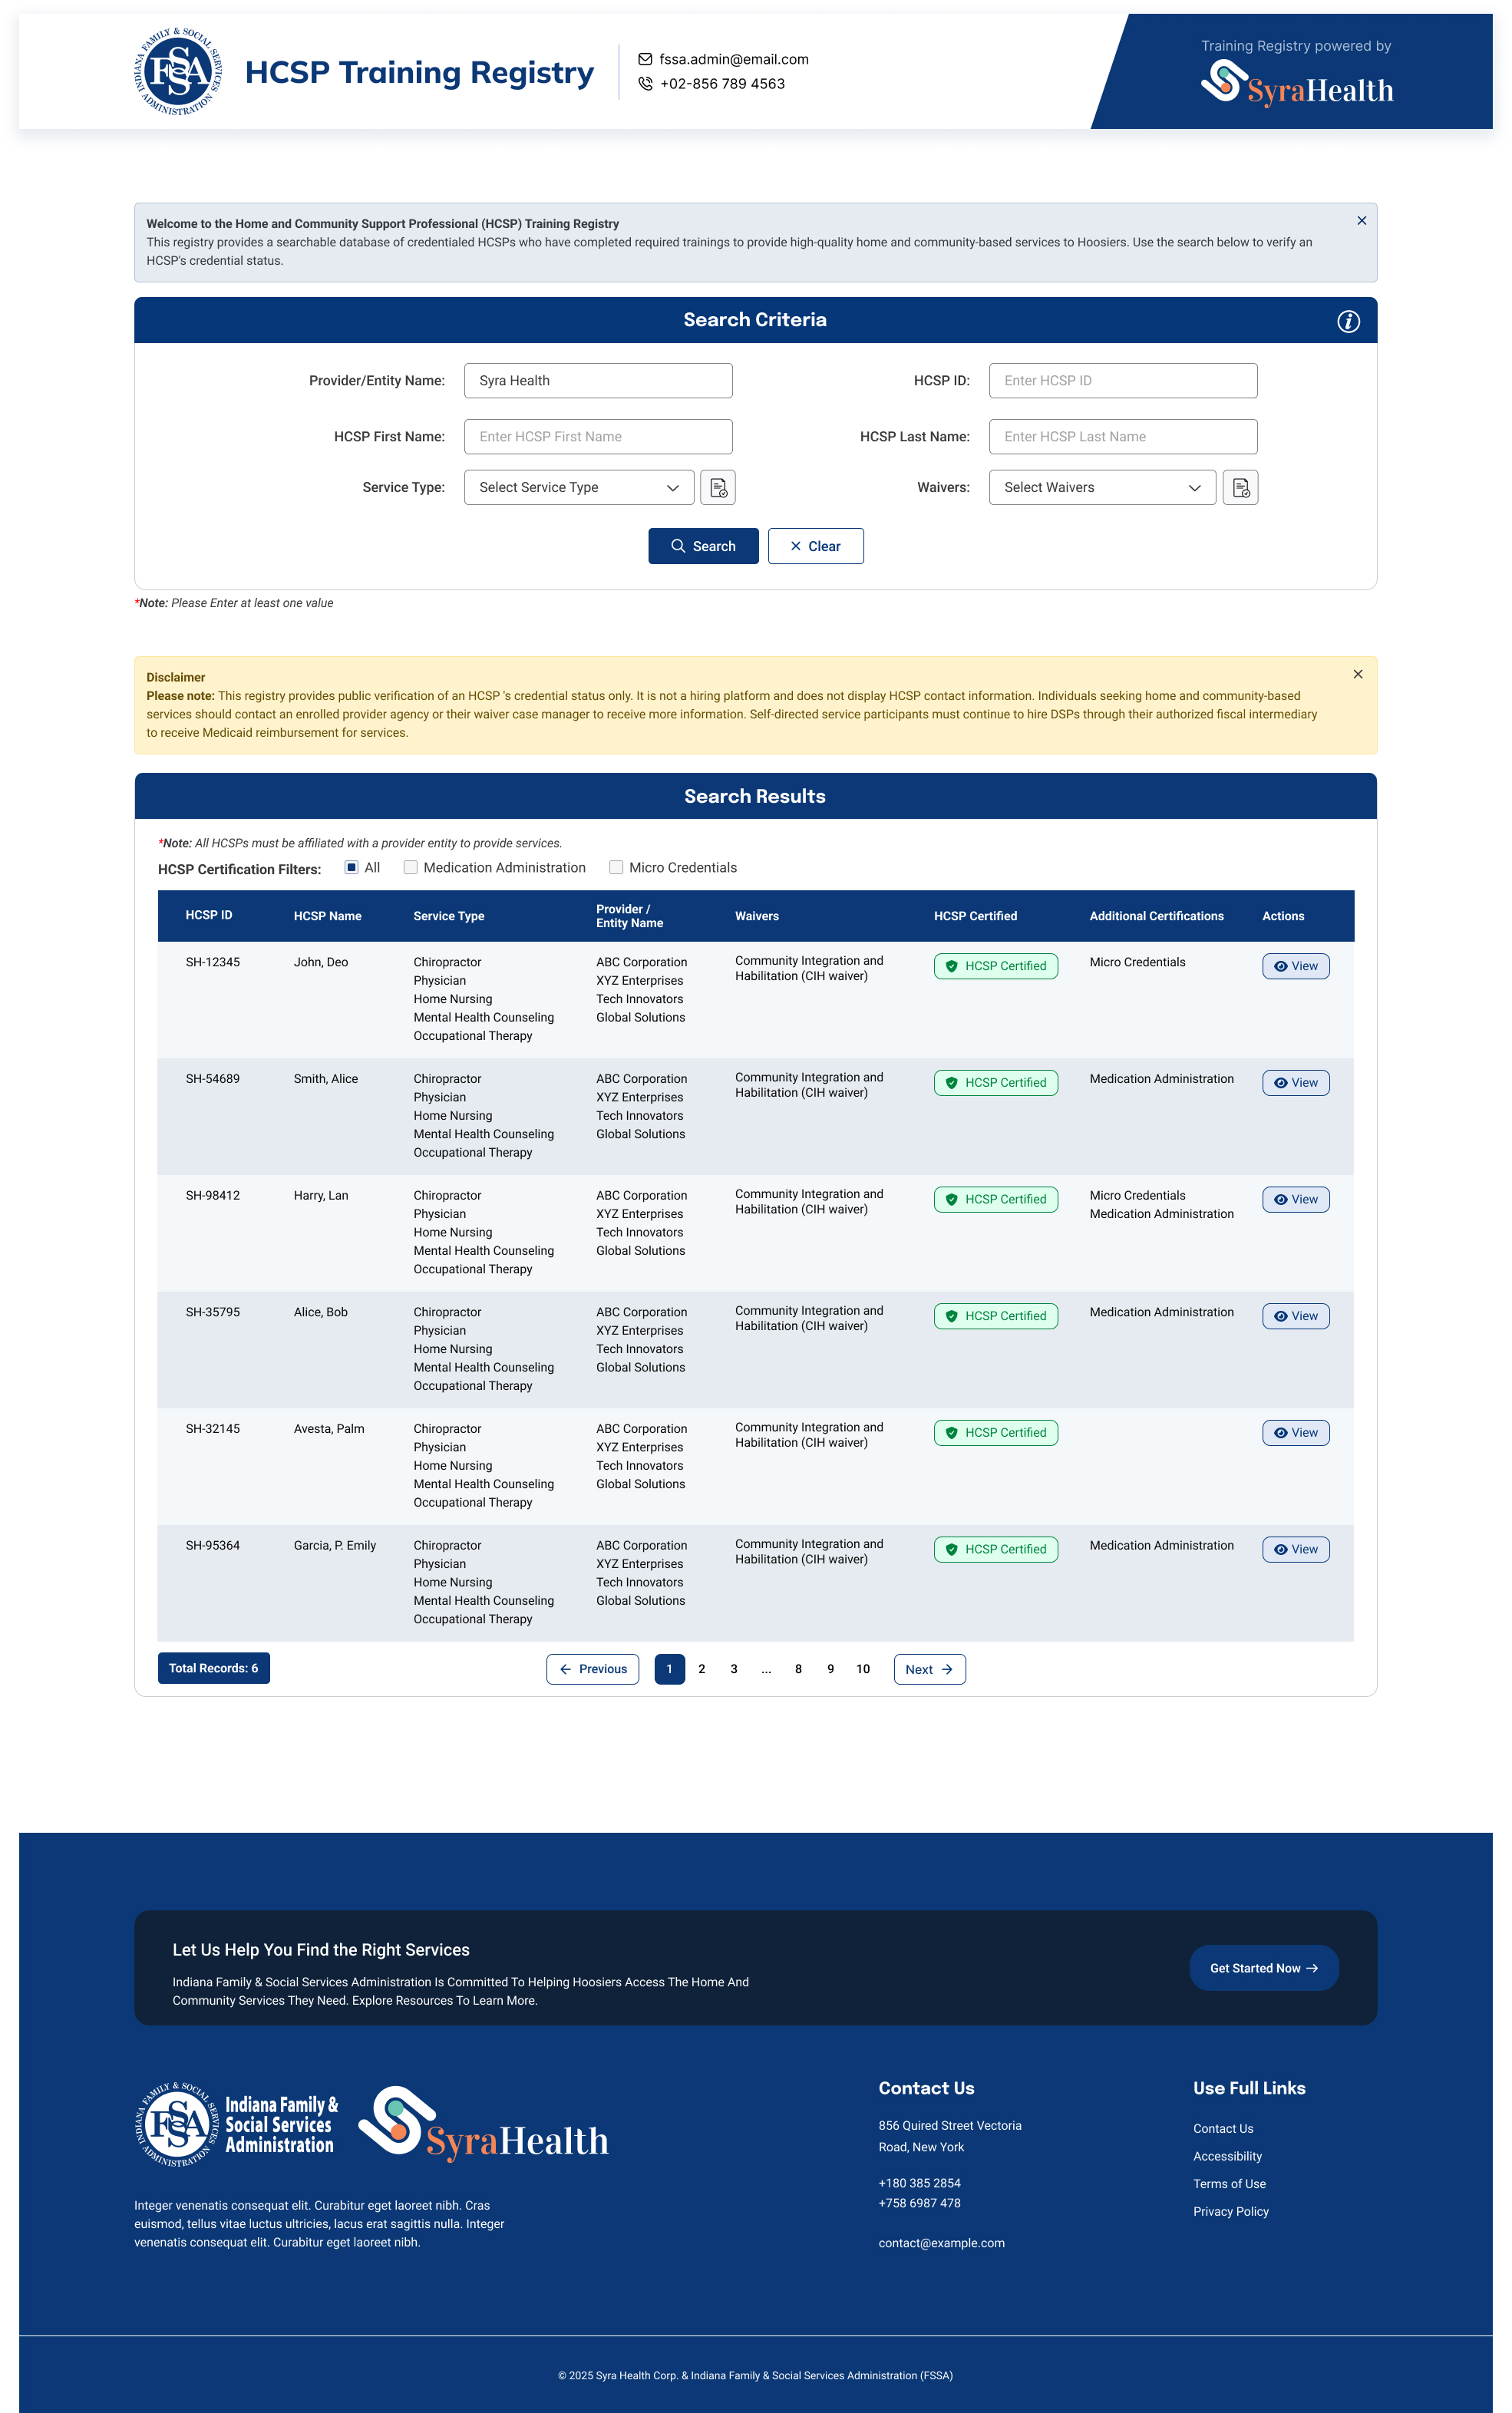Toggle the All certification filter checkbox
The width and height of the screenshot is (1512, 2413).
[351, 867]
